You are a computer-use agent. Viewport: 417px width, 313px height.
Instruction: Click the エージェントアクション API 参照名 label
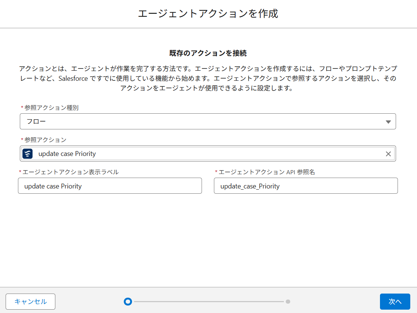point(267,172)
